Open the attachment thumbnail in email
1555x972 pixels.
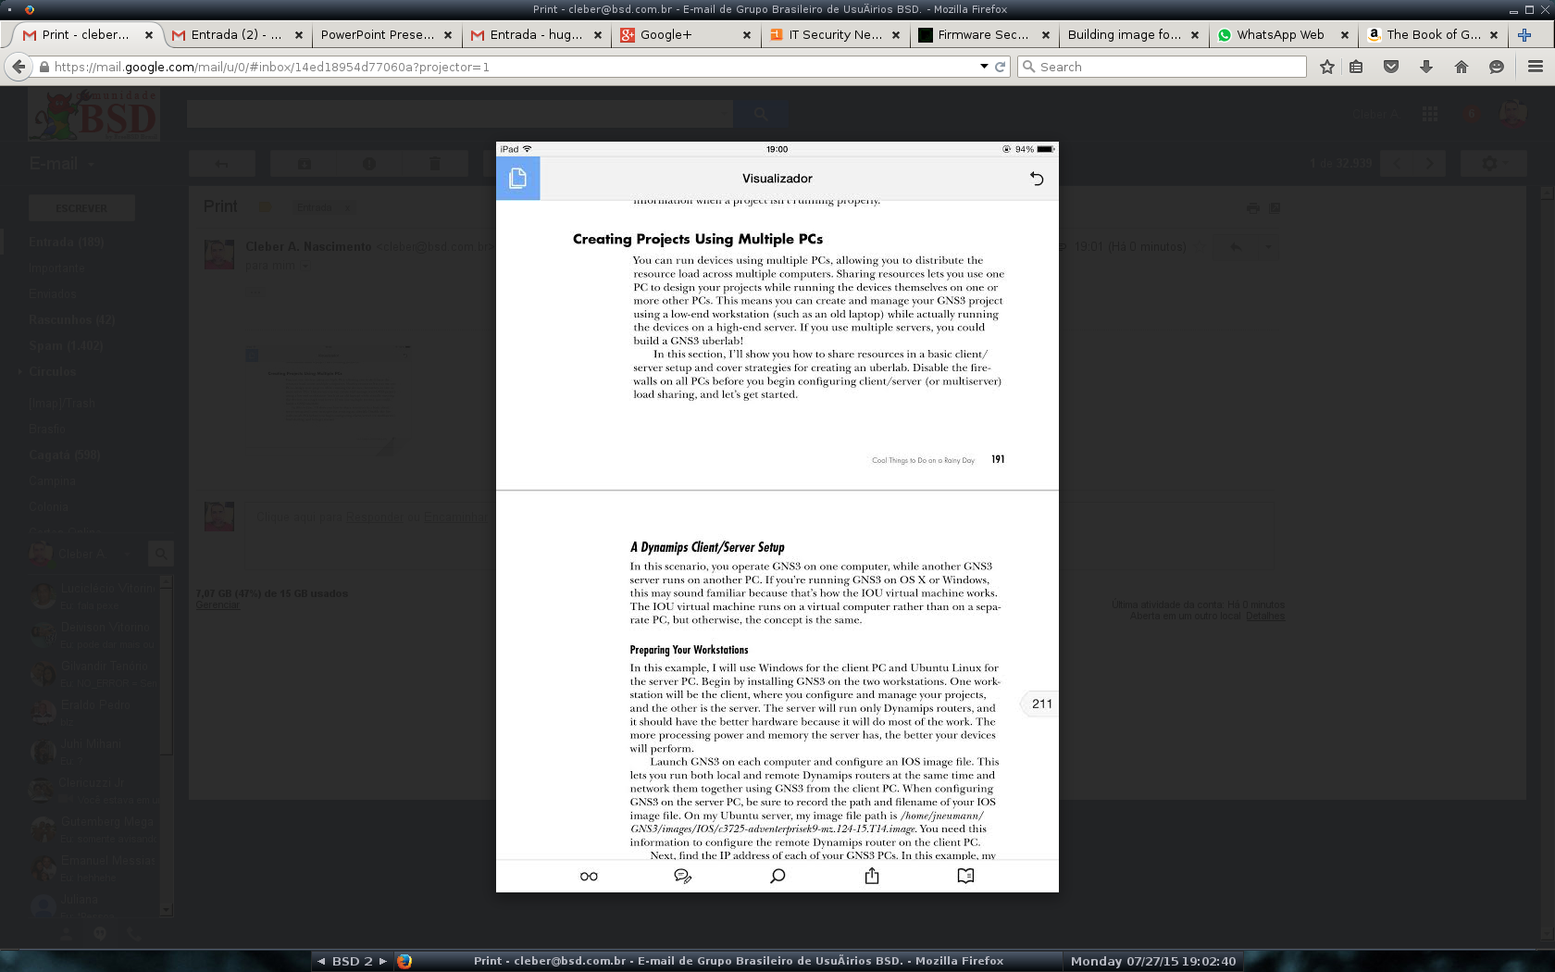tap(329, 400)
